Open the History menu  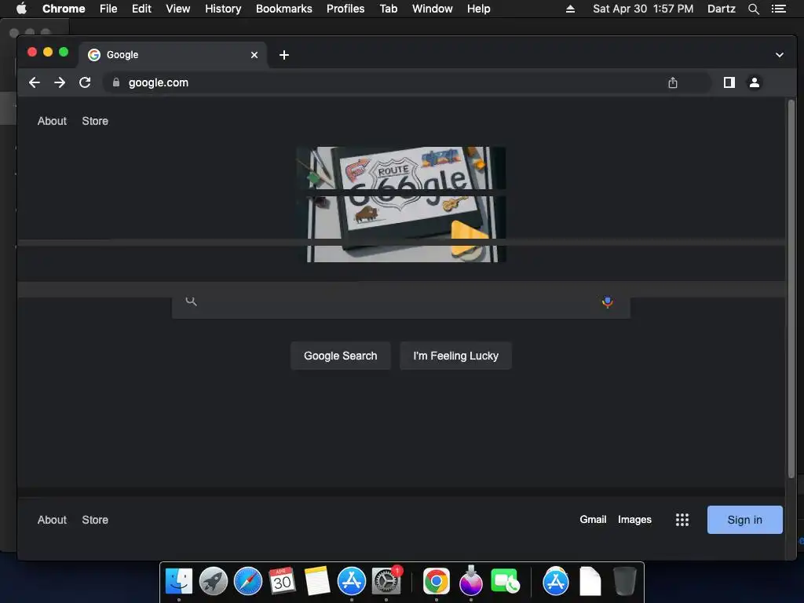pyautogui.click(x=223, y=9)
